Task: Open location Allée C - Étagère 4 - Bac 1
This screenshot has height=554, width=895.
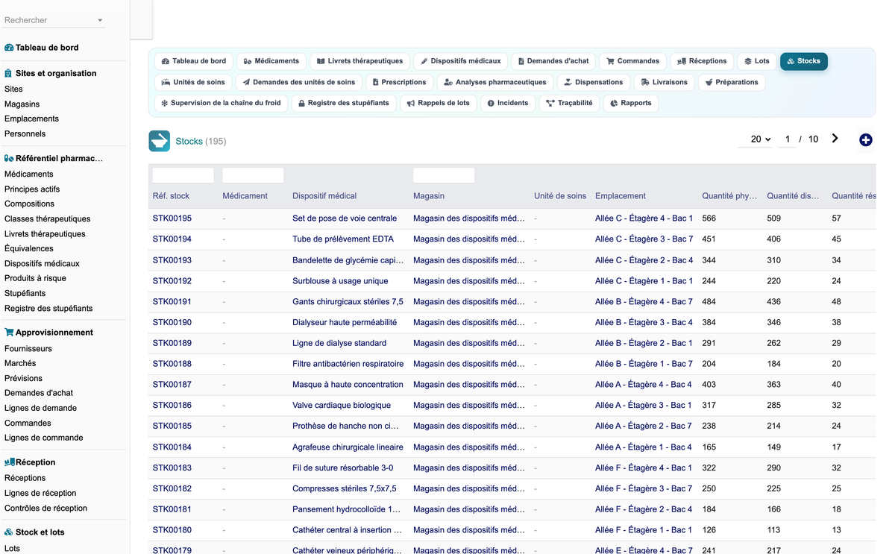Action: tap(644, 218)
